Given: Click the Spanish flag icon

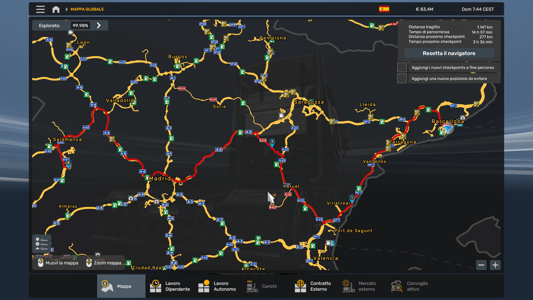Looking at the screenshot, I should (384, 9).
